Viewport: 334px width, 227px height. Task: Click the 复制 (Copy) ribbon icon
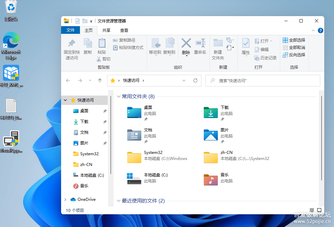click(x=88, y=43)
